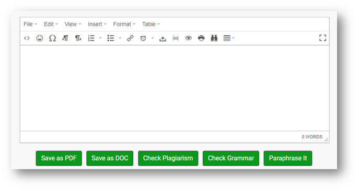Open the source code view icon
359x191 pixels.
pyautogui.click(x=27, y=38)
